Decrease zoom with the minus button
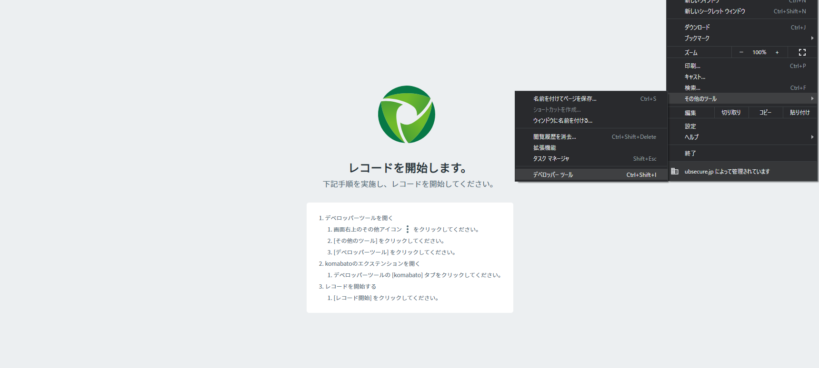Viewport: 819px width, 368px height. point(741,52)
